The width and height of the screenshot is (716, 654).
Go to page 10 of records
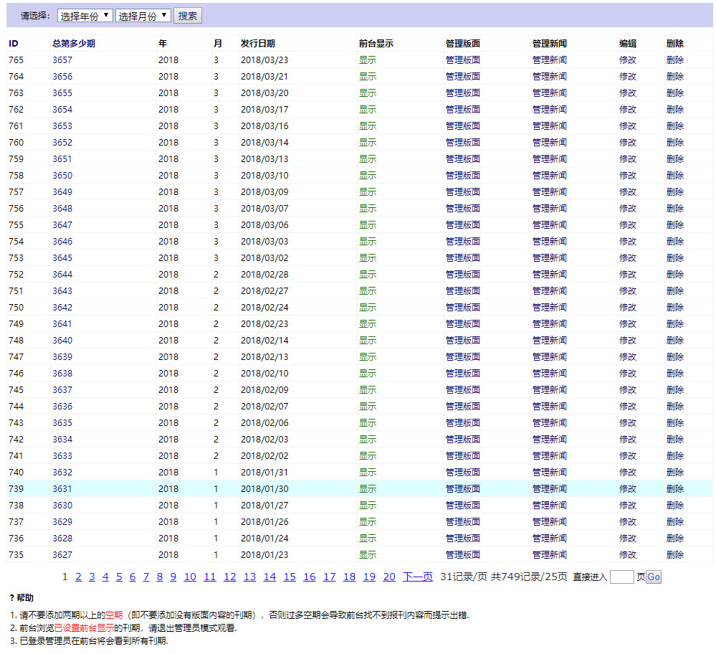click(x=189, y=577)
